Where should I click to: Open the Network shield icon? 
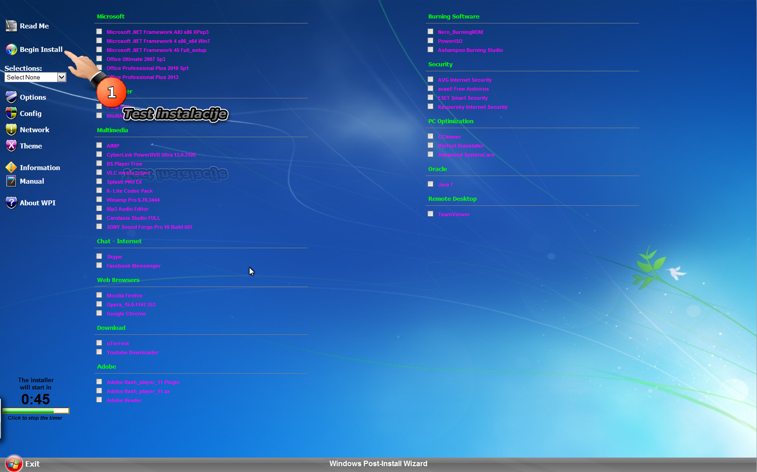pyautogui.click(x=11, y=130)
